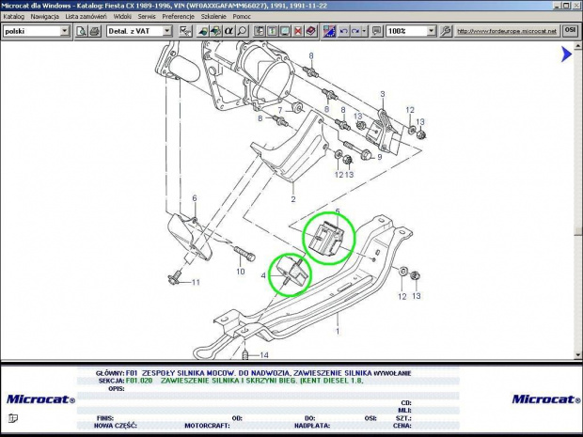
Task: Click the diagram scrollbar thumb
Action: click(578, 230)
